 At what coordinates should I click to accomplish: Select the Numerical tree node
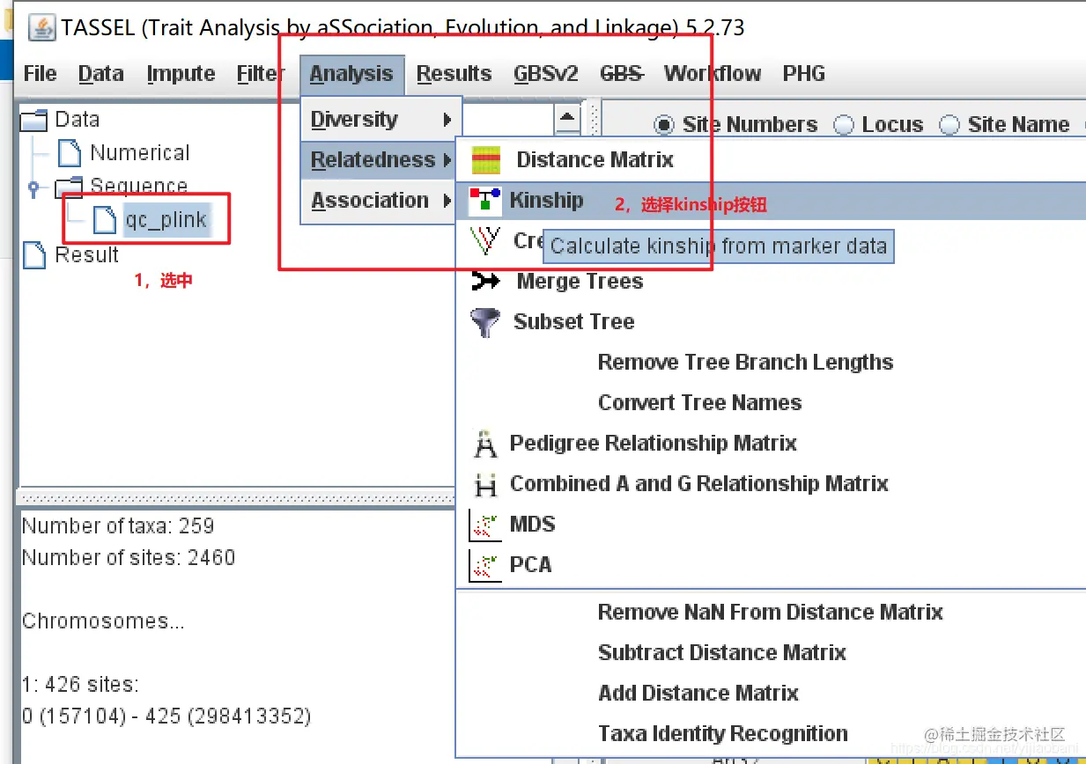[x=140, y=153]
